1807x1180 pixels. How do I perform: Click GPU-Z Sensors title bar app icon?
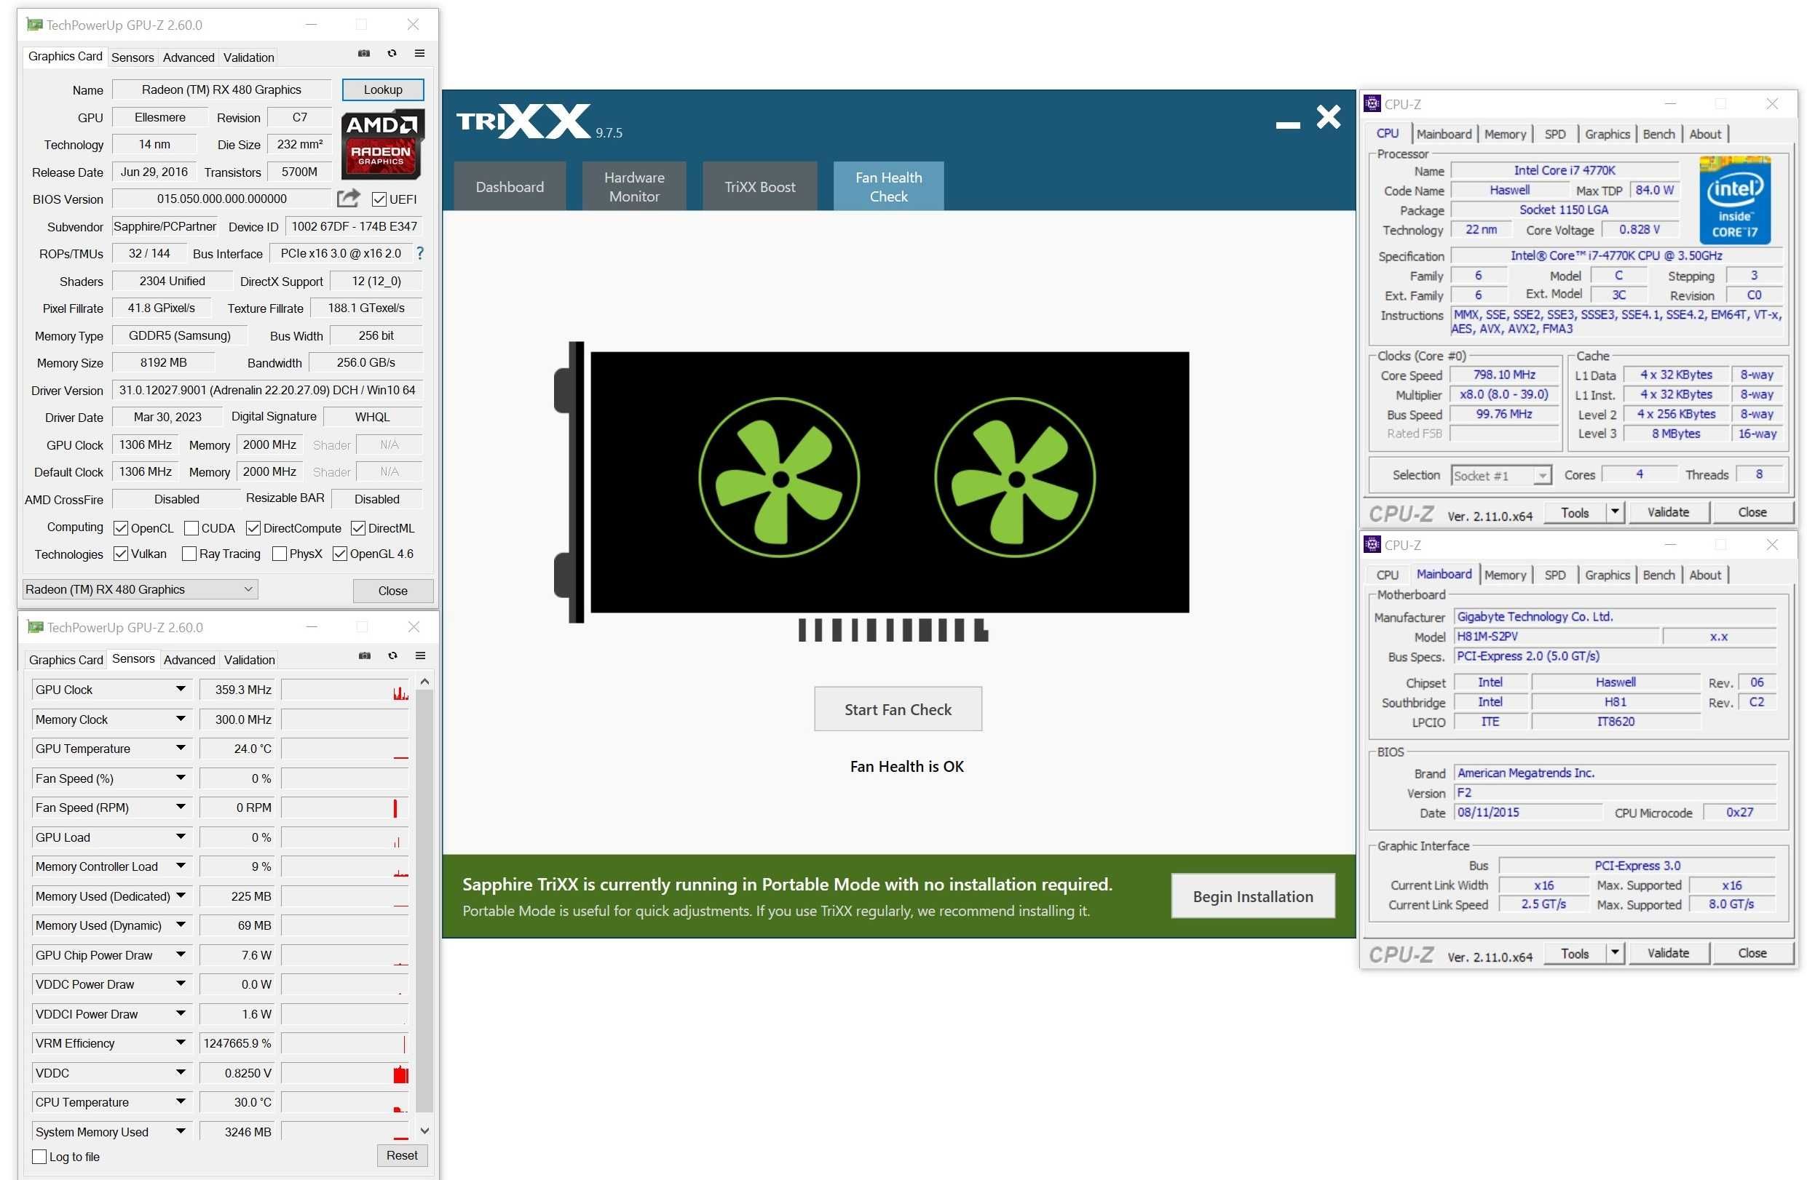click(35, 627)
